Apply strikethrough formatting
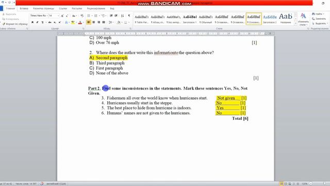 pyautogui.click(x=49, y=22)
